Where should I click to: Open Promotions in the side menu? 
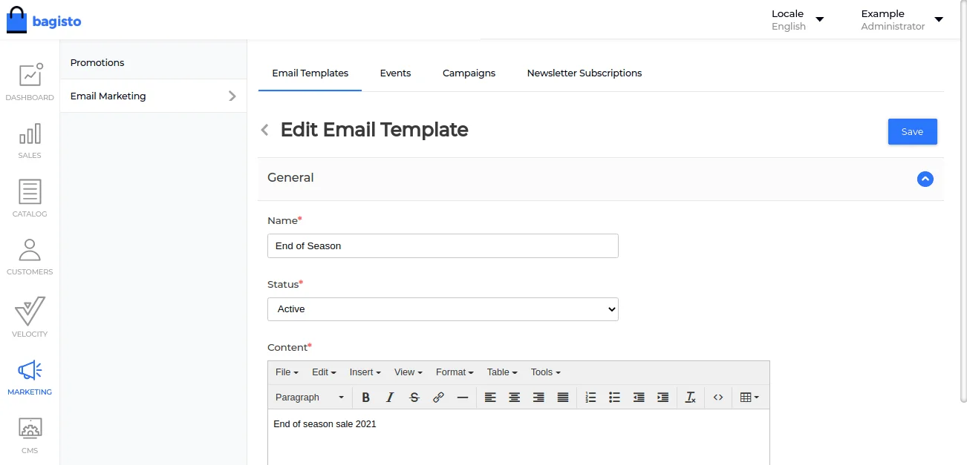[x=97, y=63]
